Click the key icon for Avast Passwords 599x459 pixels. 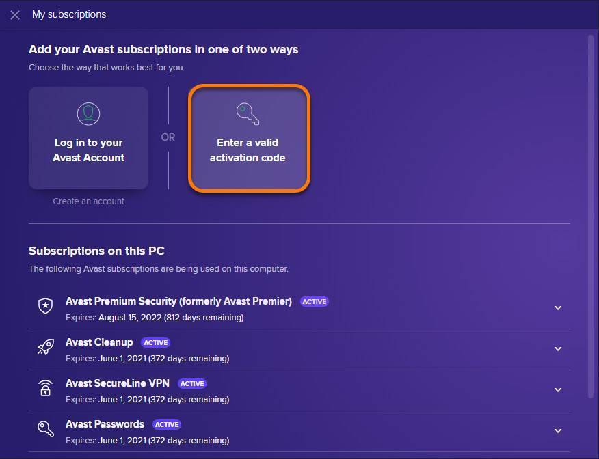(x=45, y=430)
